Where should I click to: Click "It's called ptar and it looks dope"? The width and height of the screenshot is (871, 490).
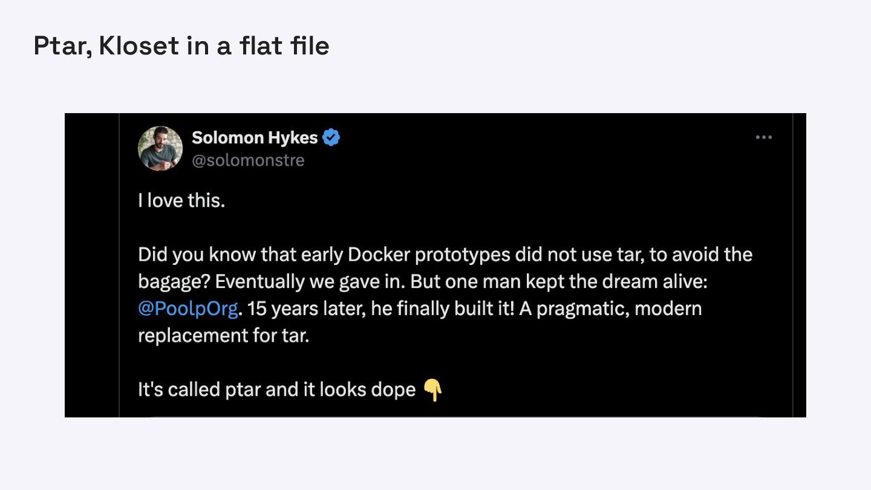point(276,389)
